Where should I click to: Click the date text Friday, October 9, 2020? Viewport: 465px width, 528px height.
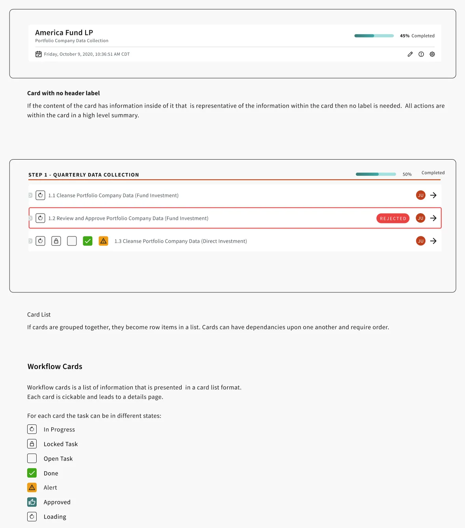click(x=87, y=54)
